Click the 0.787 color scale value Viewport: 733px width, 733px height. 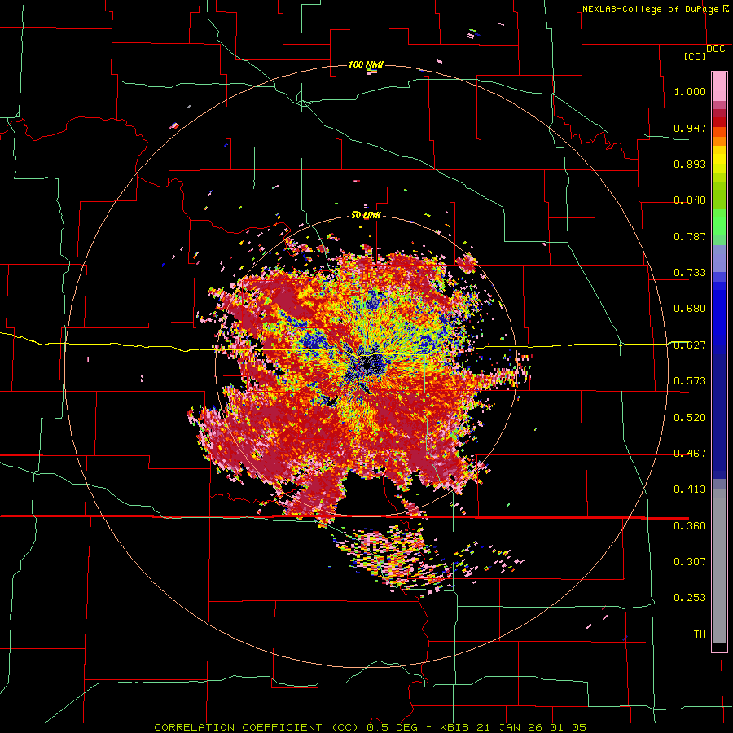690,236
